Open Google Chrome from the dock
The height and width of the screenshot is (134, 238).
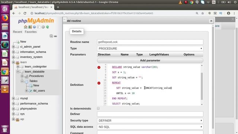point(5,71)
